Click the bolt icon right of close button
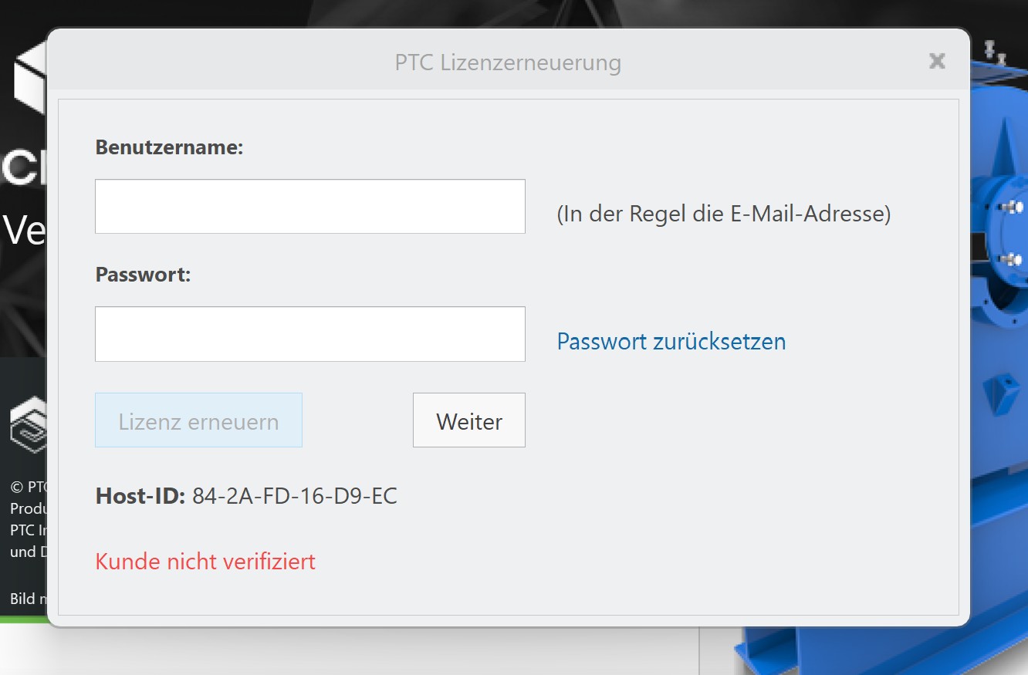 995,52
